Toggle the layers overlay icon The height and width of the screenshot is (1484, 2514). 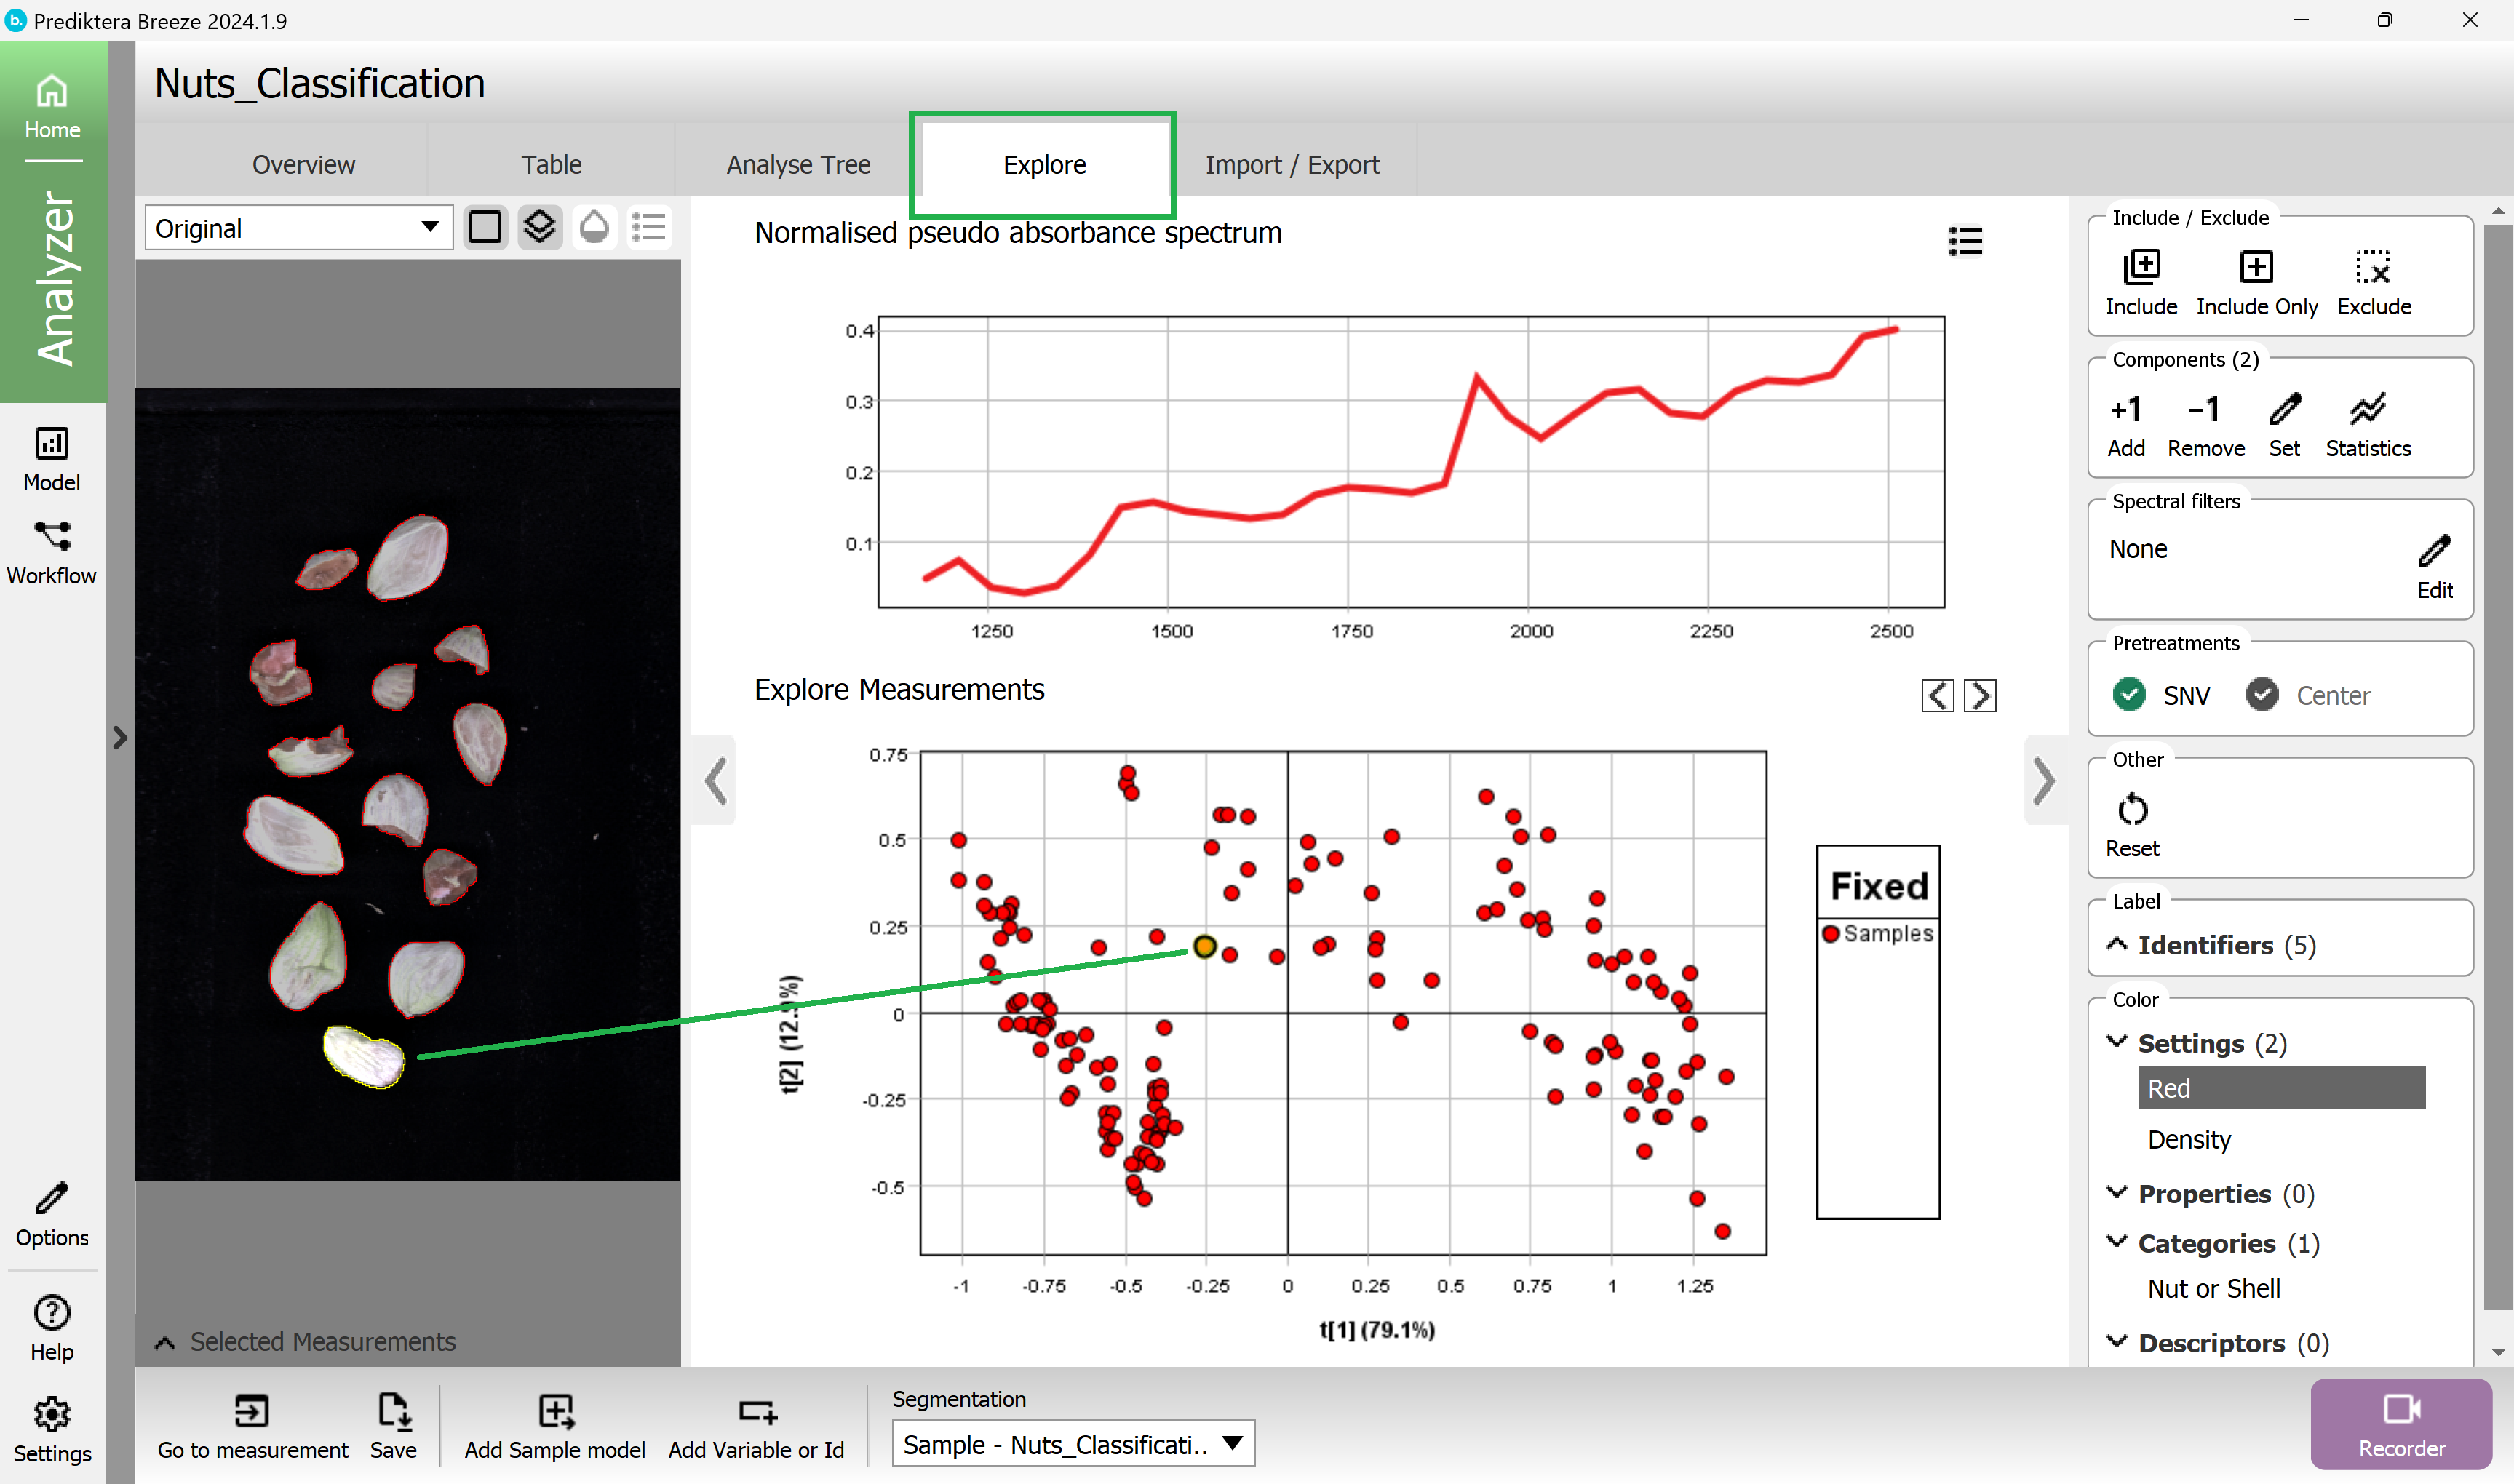(x=539, y=227)
